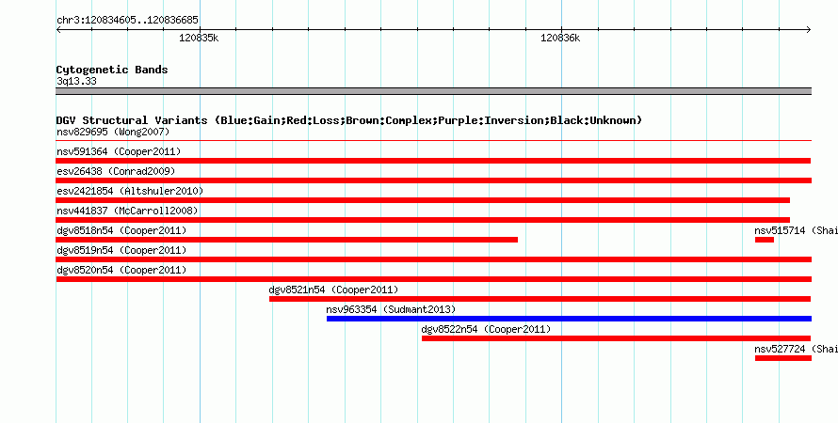This screenshot has height=423, width=838.
Task: Select the red dgv8518n54 loss bar
Action: point(287,240)
